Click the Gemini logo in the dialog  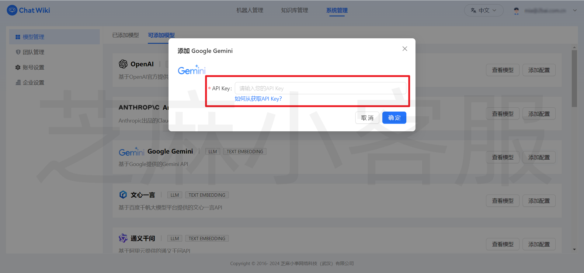tap(192, 70)
